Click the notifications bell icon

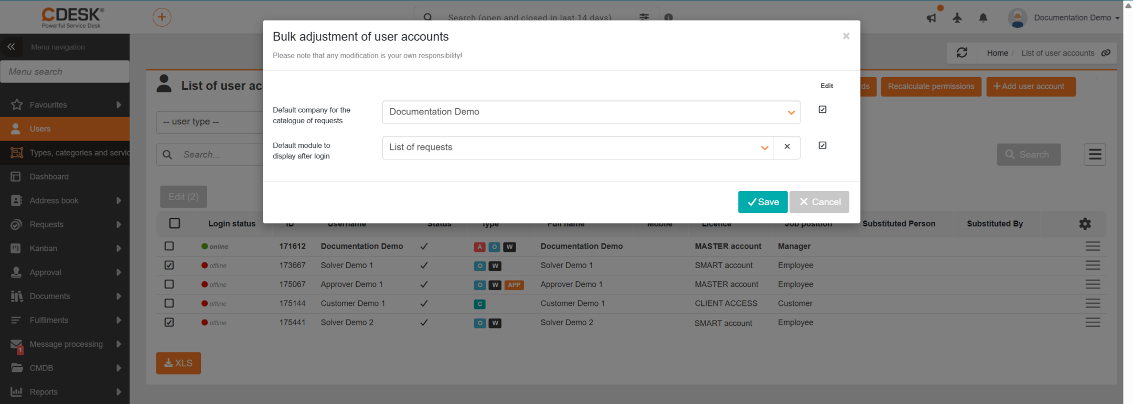coord(983,18)
